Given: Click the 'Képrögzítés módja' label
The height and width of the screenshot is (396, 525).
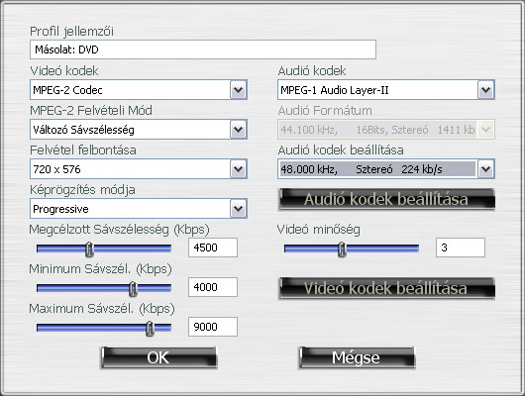Looking at the screenshot, I should pos(82,190).
